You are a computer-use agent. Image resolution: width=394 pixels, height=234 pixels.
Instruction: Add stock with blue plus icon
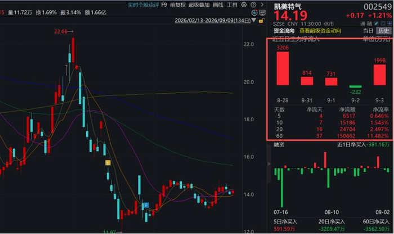(389, 24)
